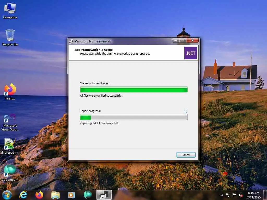267x200 pixels.
Task: Close the Microsoft .NET Framework window
Action: [193, 40]
